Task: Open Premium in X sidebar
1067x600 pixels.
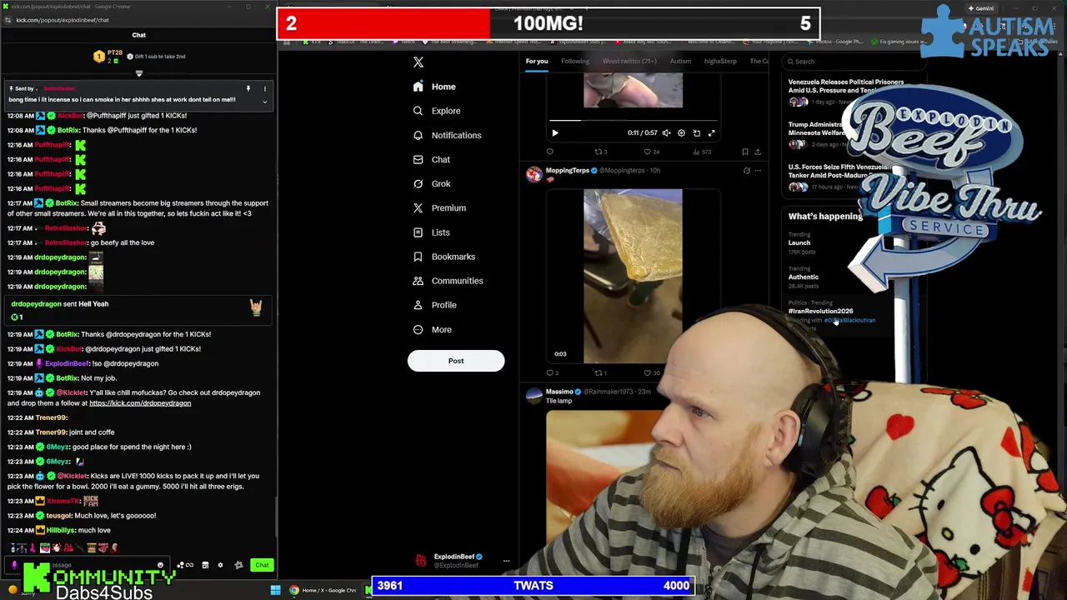Action: 439,207
